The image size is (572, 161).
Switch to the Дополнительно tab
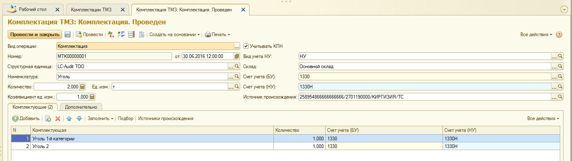(x=81, y=107)
